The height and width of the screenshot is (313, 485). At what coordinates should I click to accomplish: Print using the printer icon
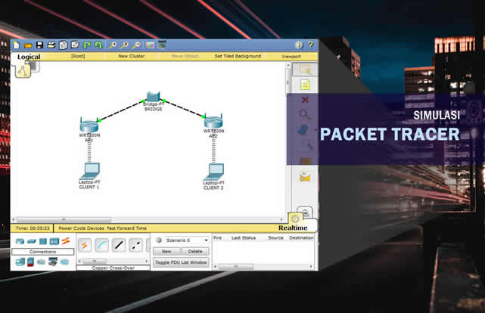coord(51,45)
